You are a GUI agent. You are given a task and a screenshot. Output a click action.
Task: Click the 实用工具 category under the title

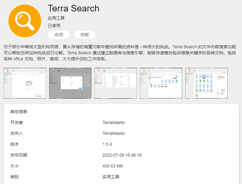tap(56, 18)
